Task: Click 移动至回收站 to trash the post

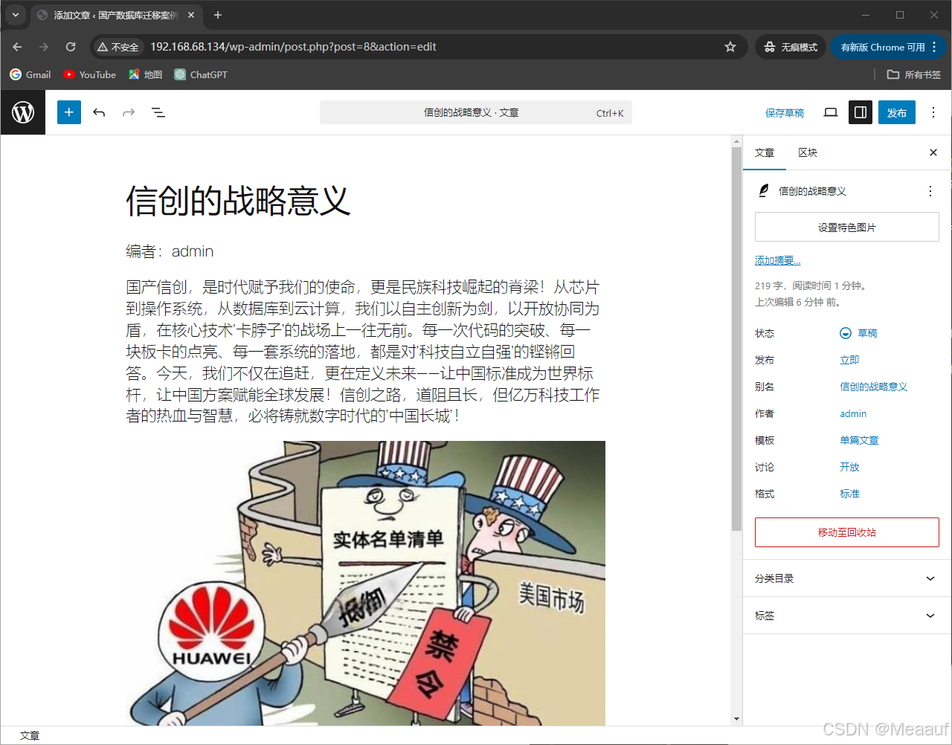Action: pyautogui.click(x=847, y=532)
